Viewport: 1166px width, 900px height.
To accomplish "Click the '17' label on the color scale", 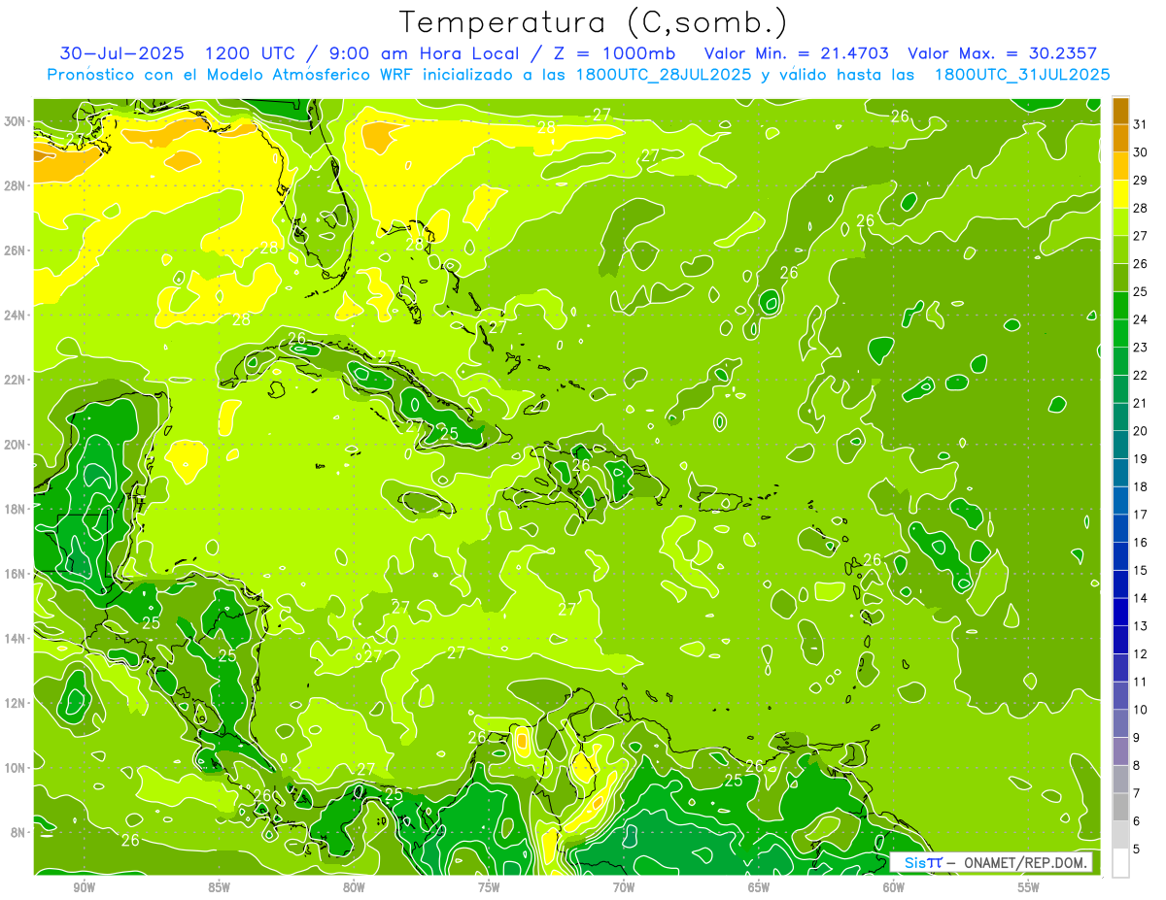I will (1141, 515).
